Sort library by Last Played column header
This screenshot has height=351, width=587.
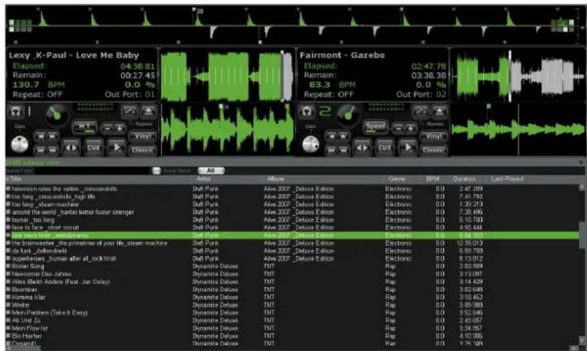click(x=507, y=179)
